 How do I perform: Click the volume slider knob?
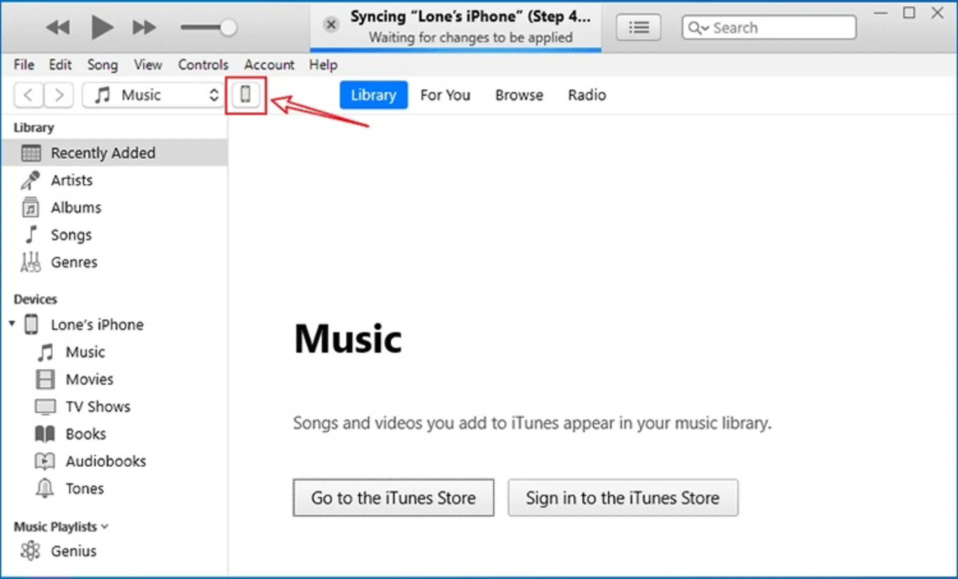coord(228,27)
